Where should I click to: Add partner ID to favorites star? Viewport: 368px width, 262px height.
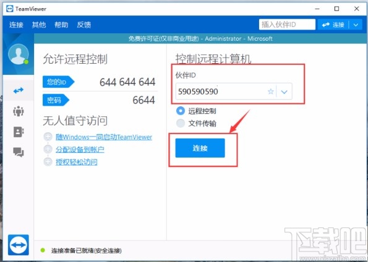click(271, 91)
